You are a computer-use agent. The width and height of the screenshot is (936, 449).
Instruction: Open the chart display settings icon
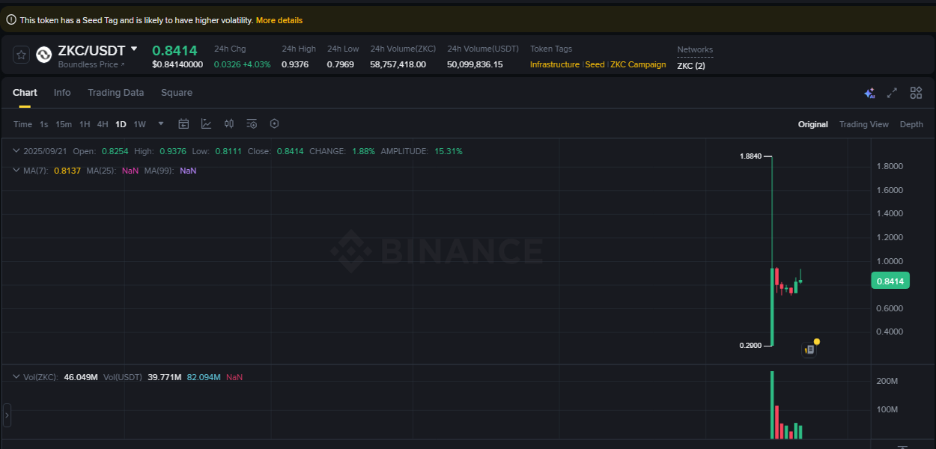pyautogui.click(x=251, y=123)
